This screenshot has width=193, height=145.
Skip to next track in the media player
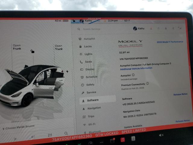pos(33,137)
